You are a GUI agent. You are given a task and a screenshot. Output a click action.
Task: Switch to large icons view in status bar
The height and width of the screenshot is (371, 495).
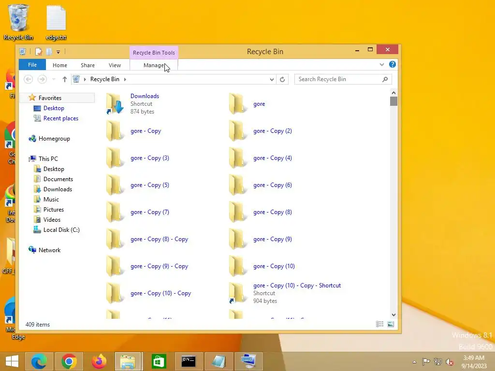point(391,324)
